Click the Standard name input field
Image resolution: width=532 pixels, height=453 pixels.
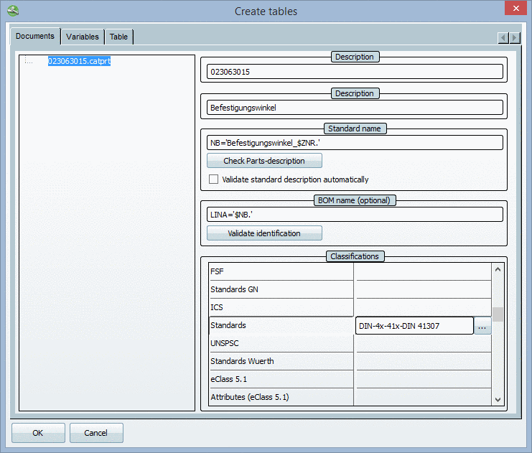(355, 143)
